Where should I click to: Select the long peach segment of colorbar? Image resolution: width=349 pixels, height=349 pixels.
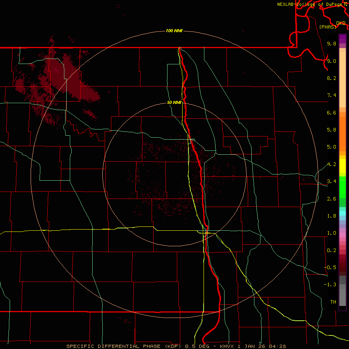pos(342,80)
